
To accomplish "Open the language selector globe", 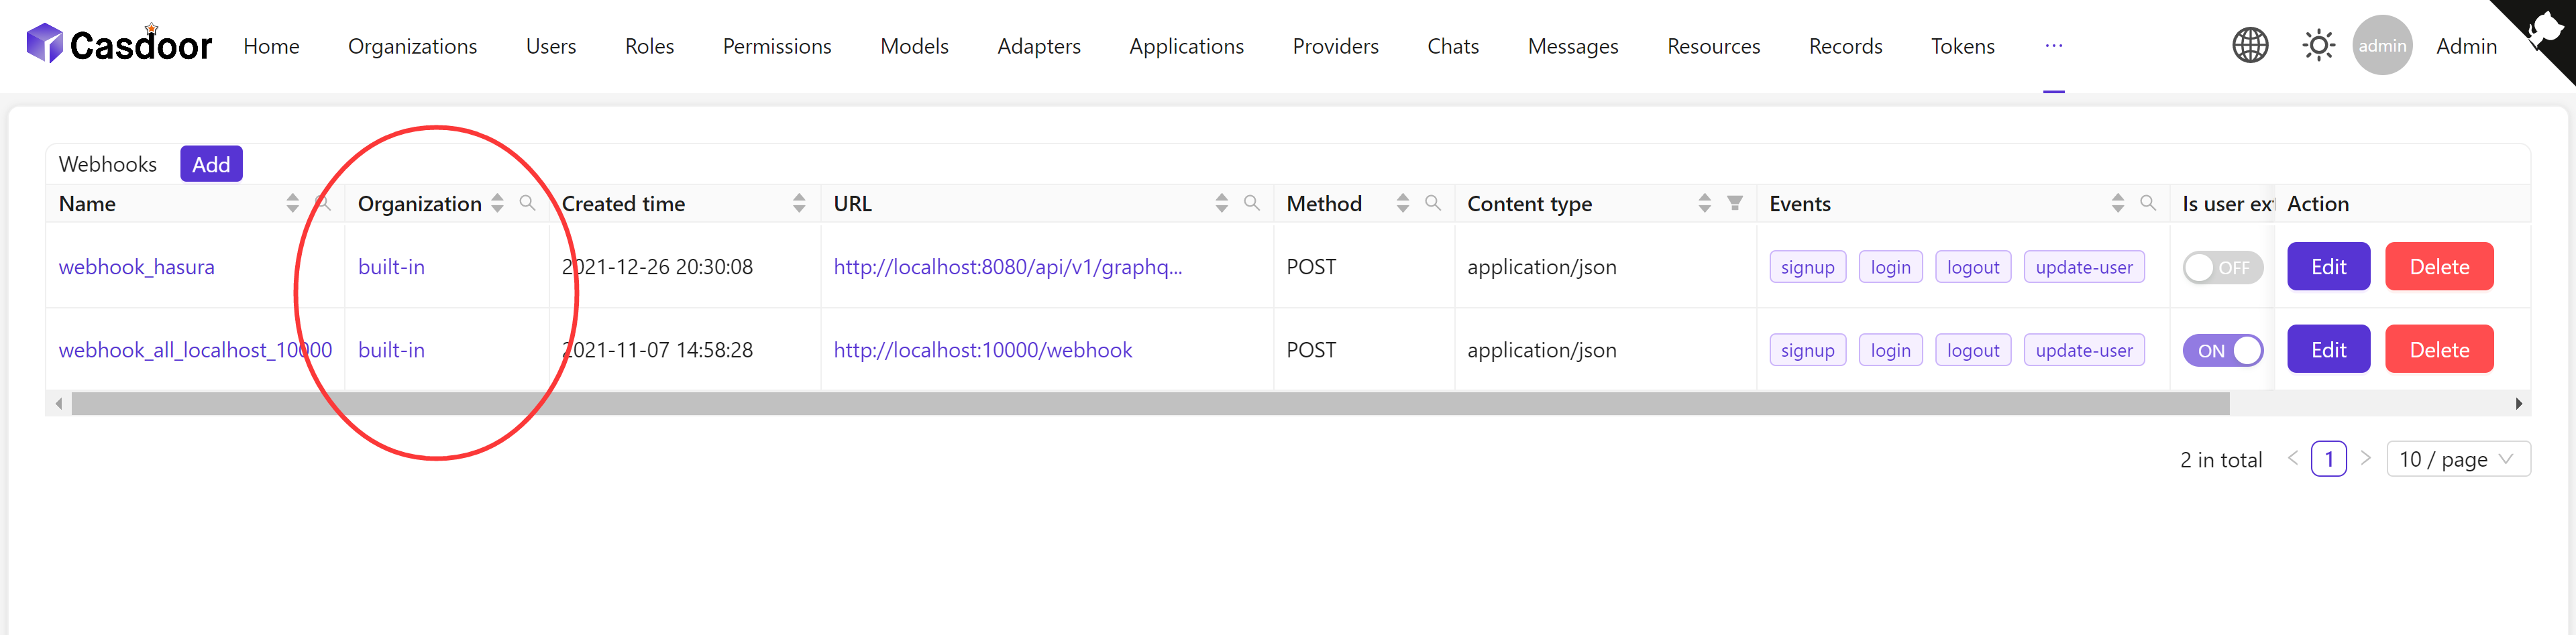I will click(x=2250, y=45).
